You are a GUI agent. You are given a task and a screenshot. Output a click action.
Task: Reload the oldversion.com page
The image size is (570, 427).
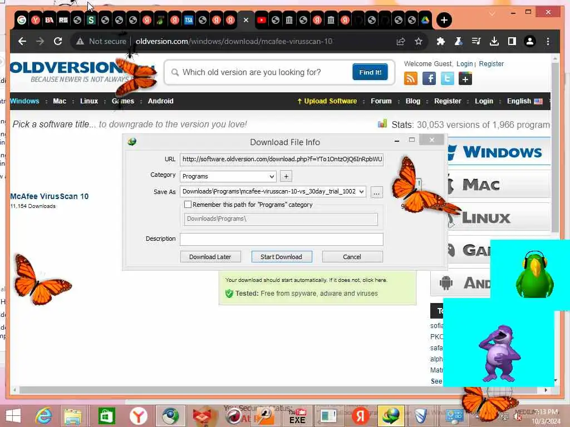click(x=58, y=41)
